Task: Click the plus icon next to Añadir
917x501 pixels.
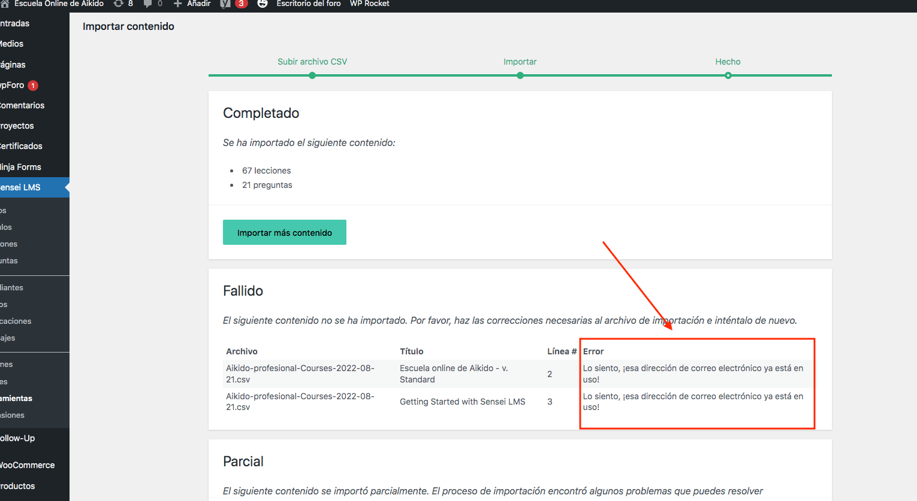Action: tap(177, 4)
